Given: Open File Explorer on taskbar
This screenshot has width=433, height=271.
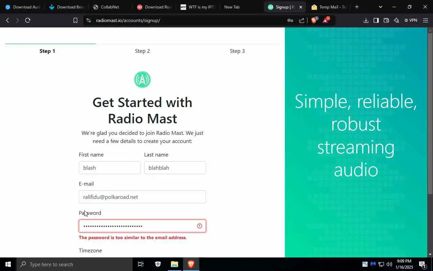Looking at the screenshot, I should tap(174, 264).
